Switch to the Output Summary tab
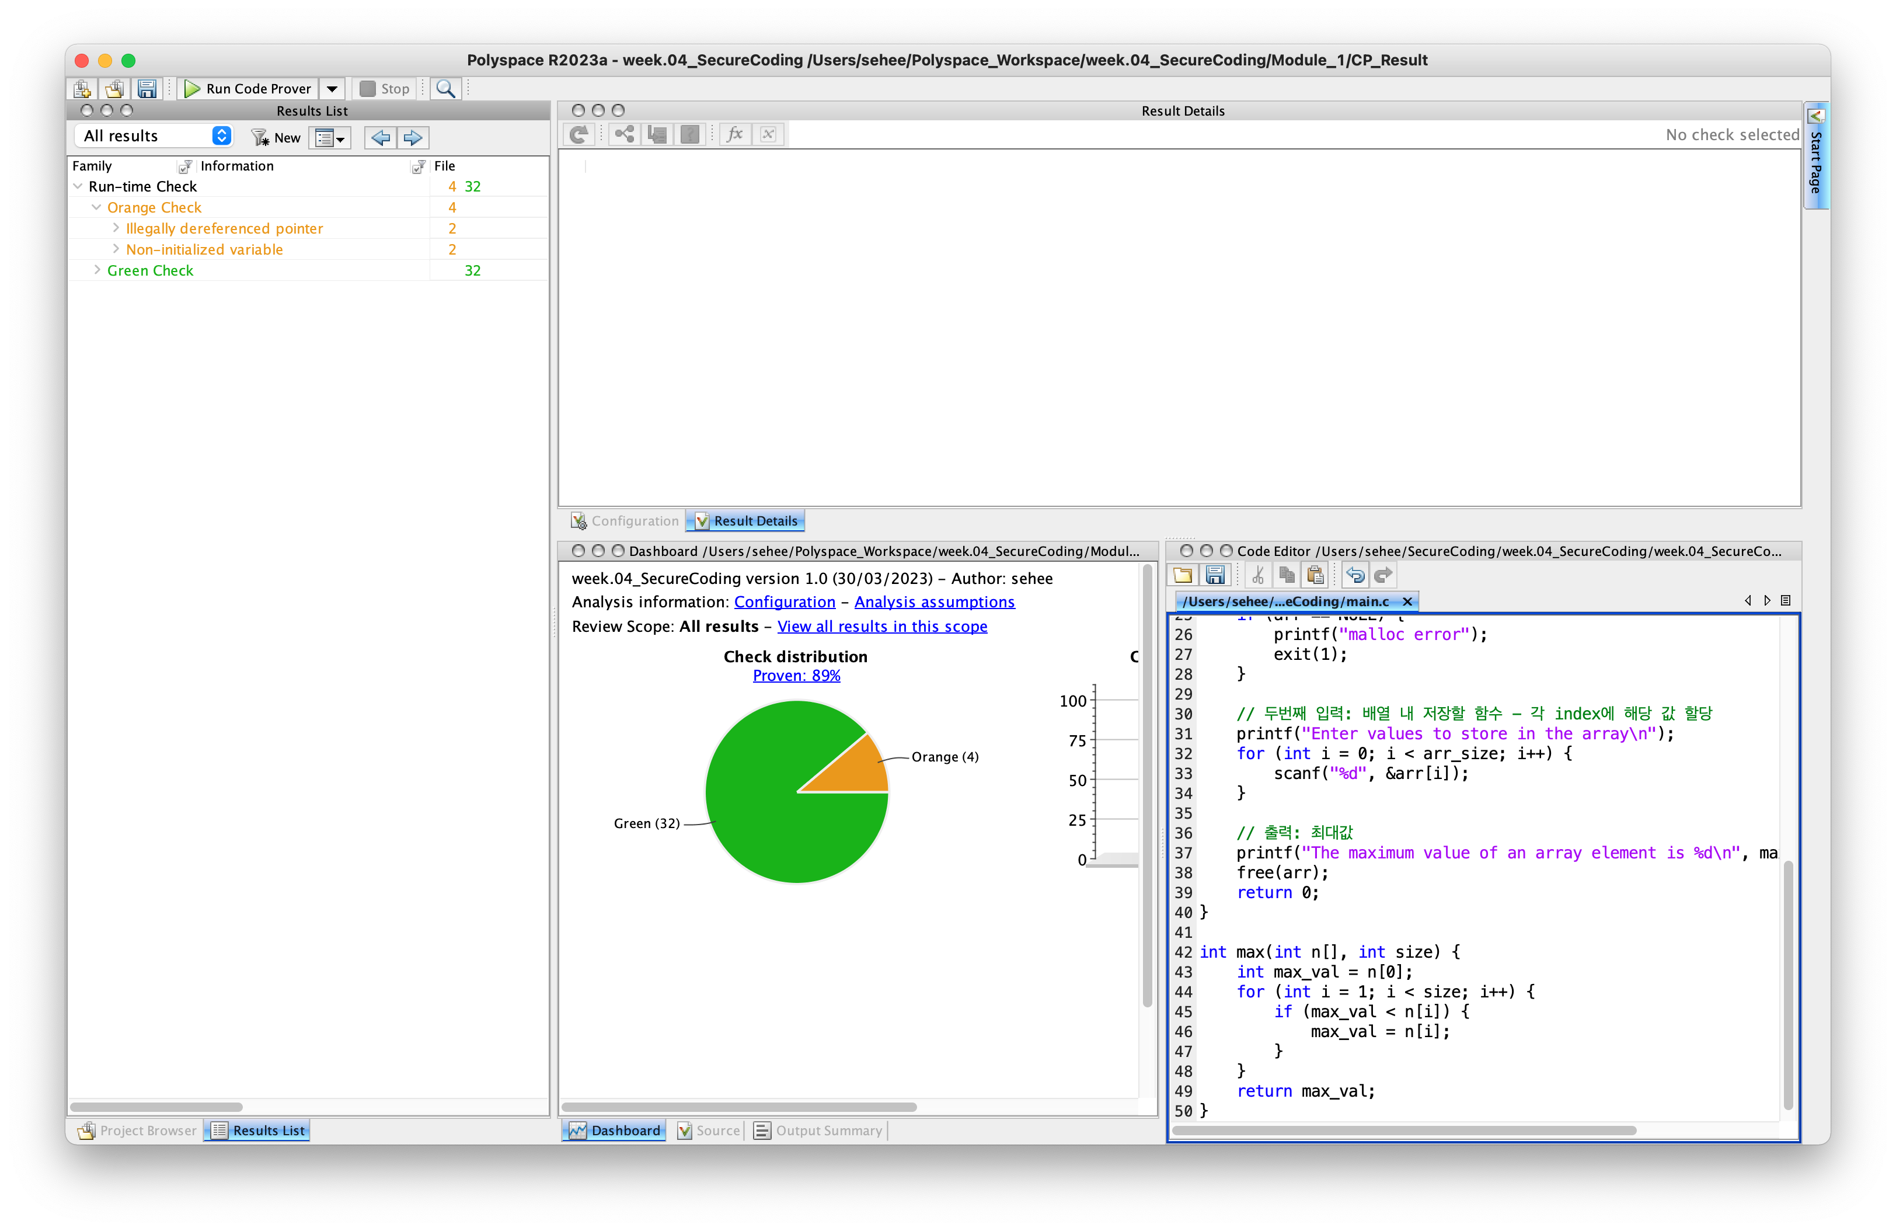This screenshot has height=1231, width=1896. (x=818, y=1130)
